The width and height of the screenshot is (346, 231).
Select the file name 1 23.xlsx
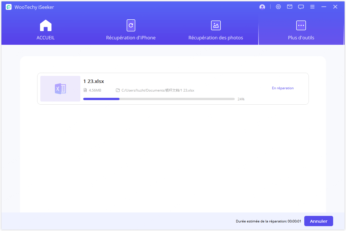click(94, 81)
